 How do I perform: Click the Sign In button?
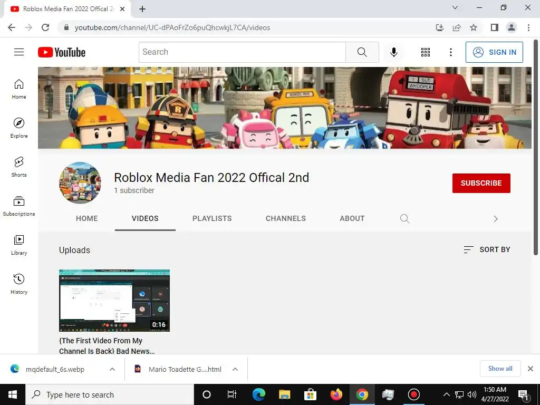[x=494, y=52]
